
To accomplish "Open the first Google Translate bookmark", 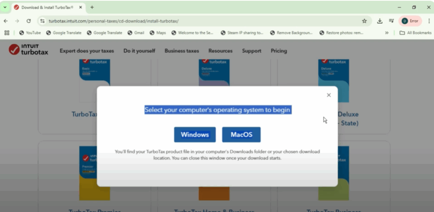I will tap(64, 33).
